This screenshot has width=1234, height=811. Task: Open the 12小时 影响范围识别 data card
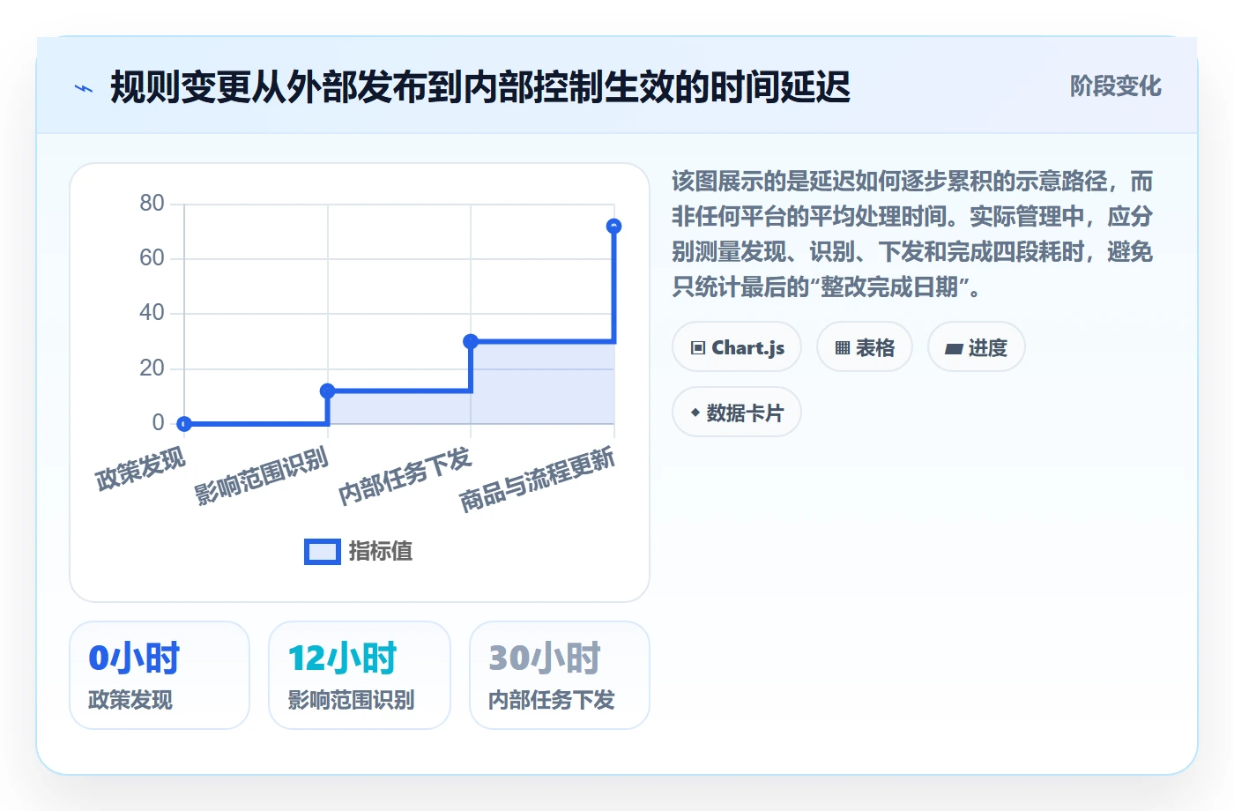click(x=360, y=675)
